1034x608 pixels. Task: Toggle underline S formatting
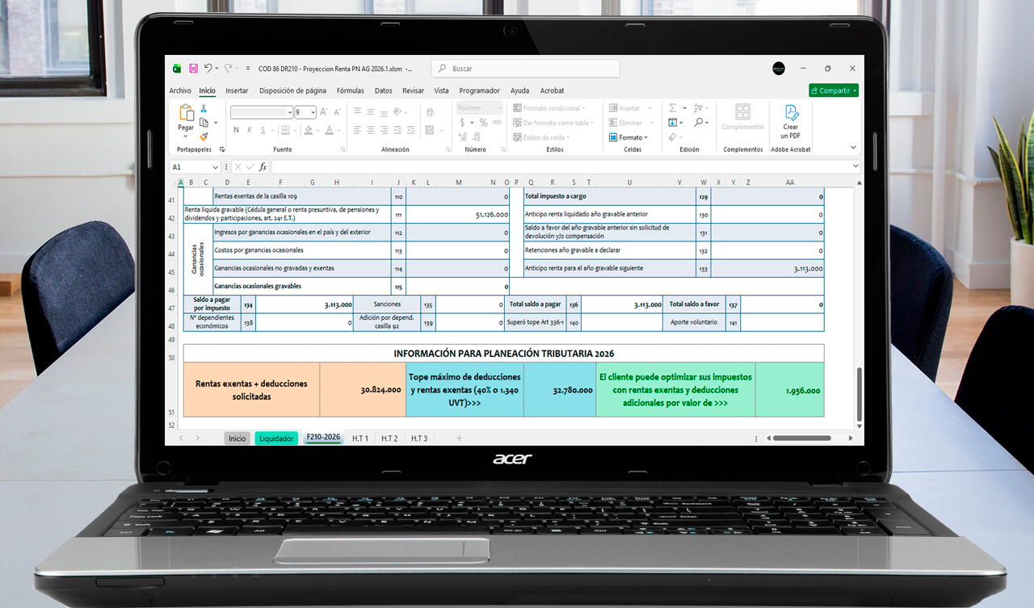[262, 130]
